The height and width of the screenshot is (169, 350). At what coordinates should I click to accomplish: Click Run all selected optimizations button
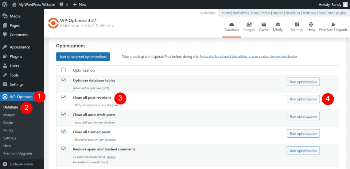pos(83,57)
